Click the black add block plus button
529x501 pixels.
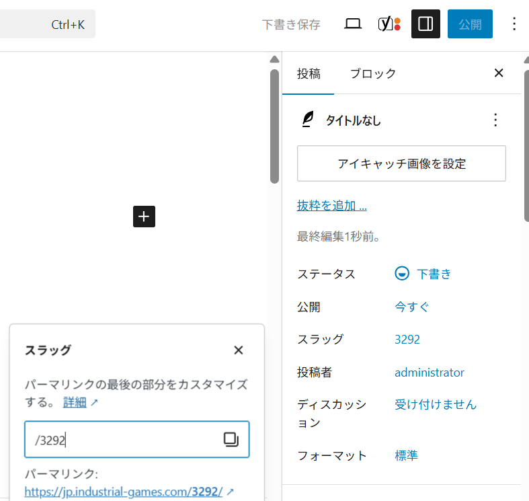[x=144, y=217]
